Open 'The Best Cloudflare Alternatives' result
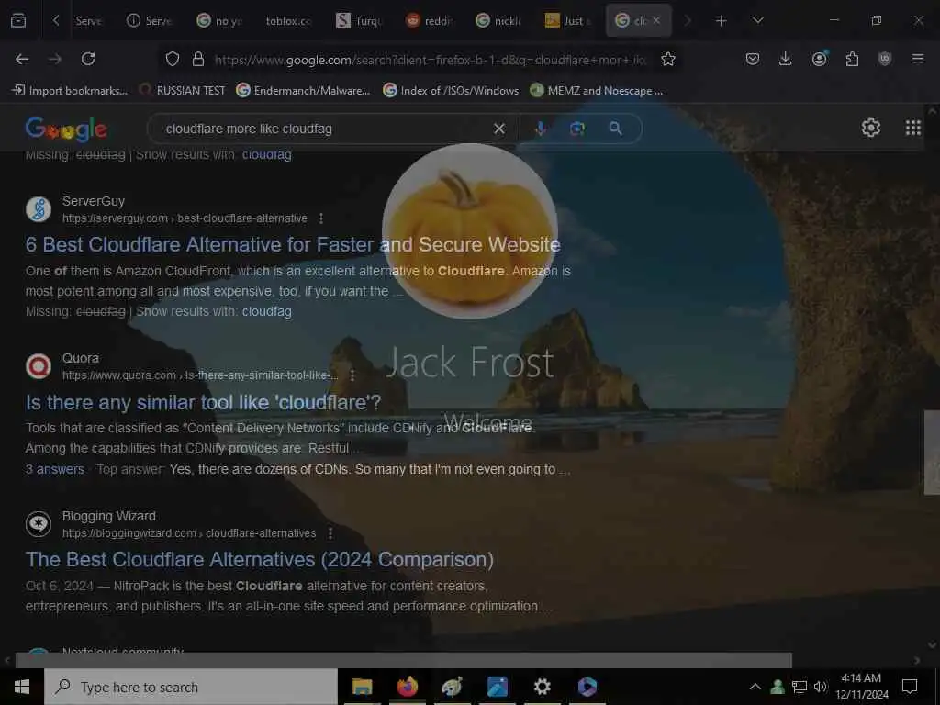The image size is (940, 705). 260,559
